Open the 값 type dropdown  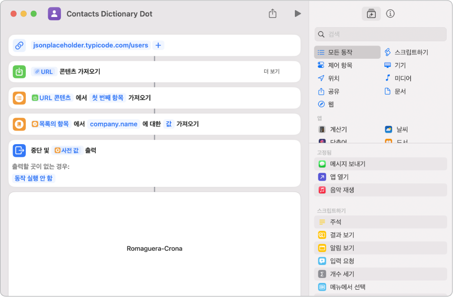169,124
